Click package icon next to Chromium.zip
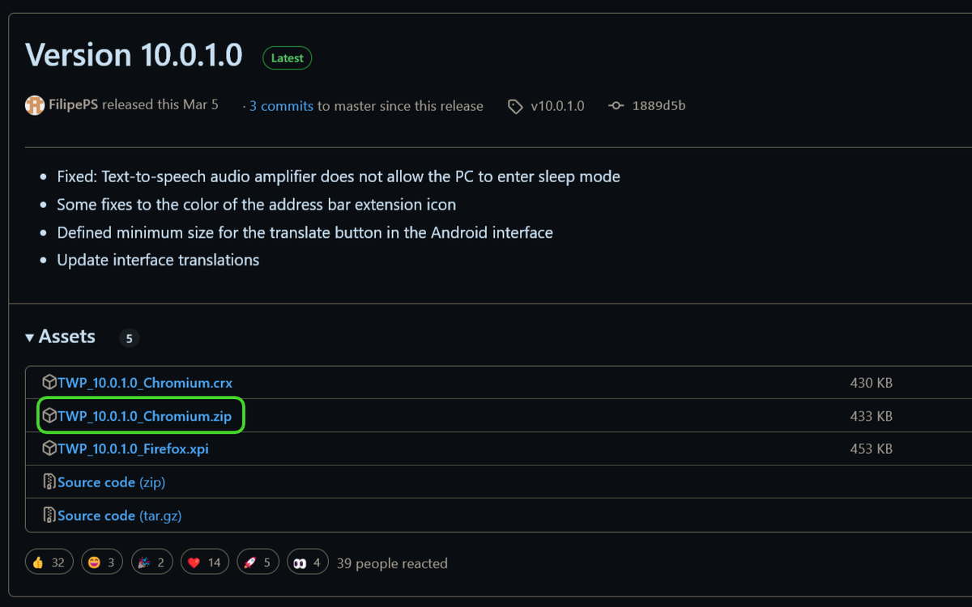 coord(49,415)
